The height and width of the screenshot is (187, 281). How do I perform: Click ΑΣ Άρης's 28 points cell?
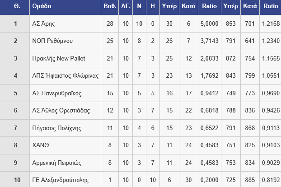click(110, 23)
